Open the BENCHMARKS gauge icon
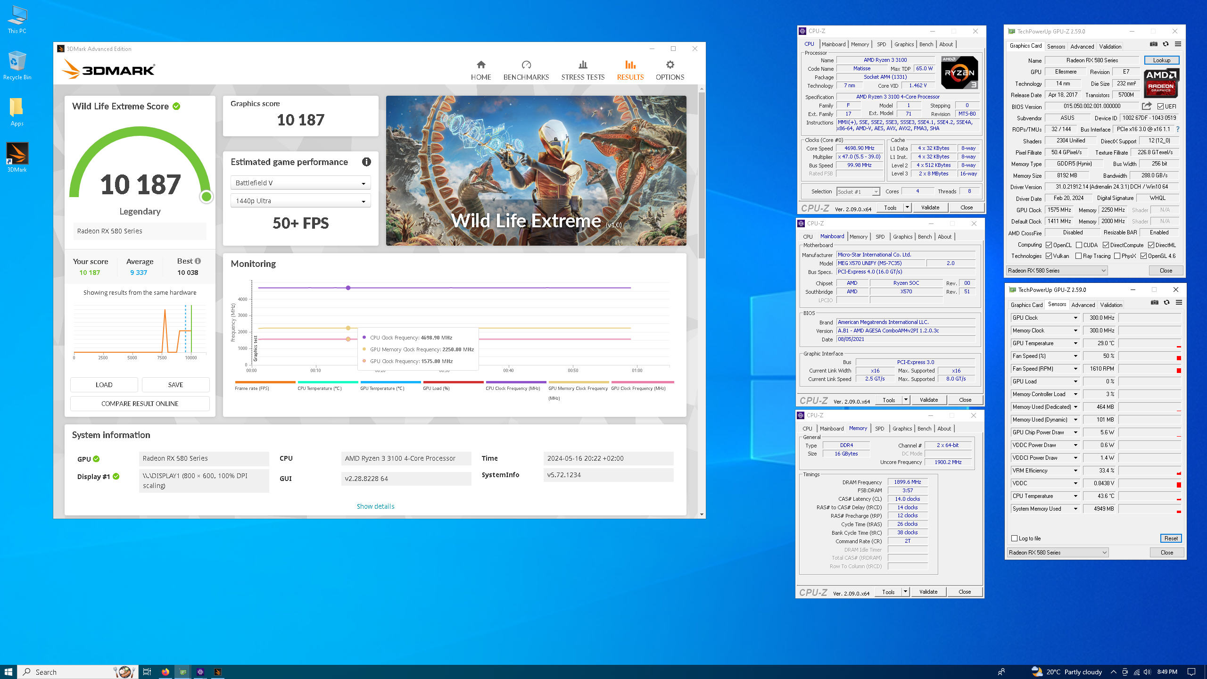This screenshot has width=1207, height=679. pos(526,65)
